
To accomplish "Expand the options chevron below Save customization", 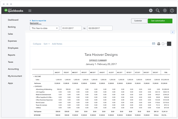I will 173,32.
